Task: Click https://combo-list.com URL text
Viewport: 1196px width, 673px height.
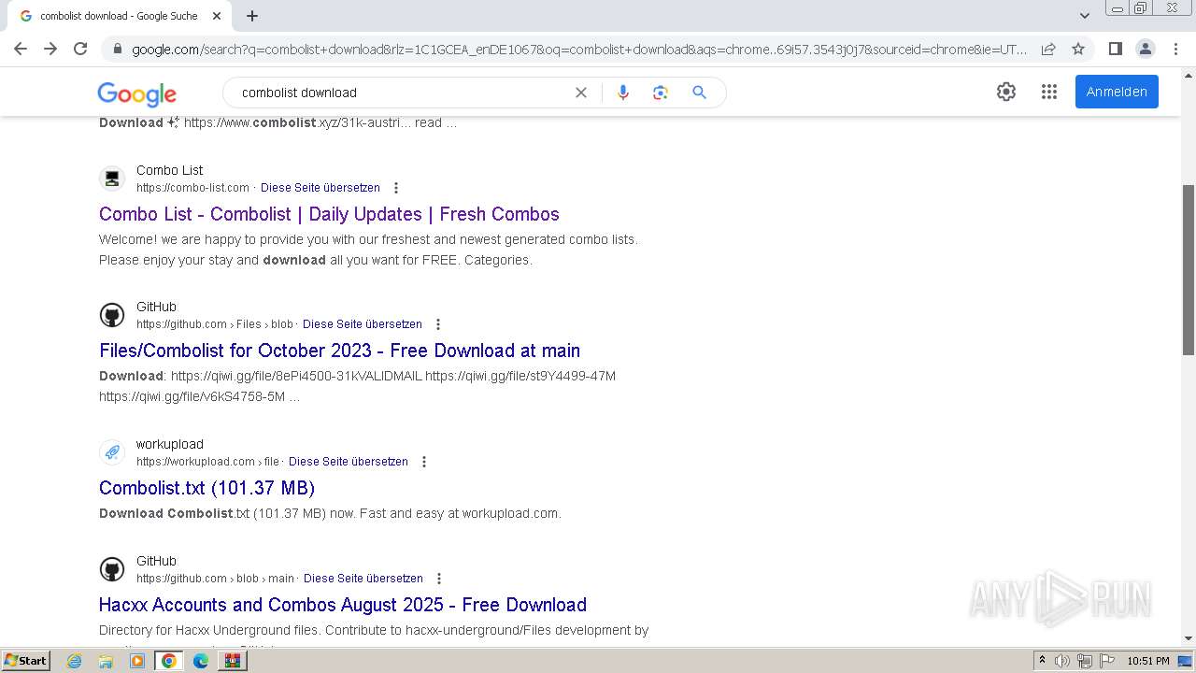Action: tap(192, 188)
